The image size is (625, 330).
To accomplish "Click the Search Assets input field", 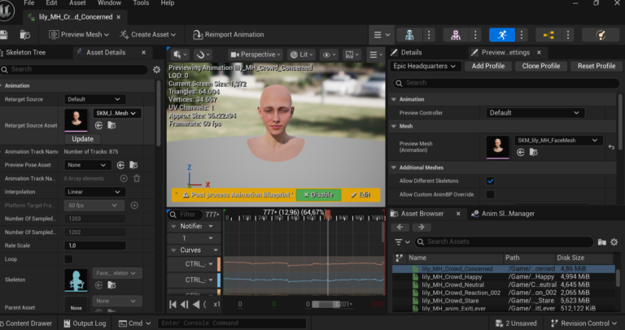I will (505, 242).
